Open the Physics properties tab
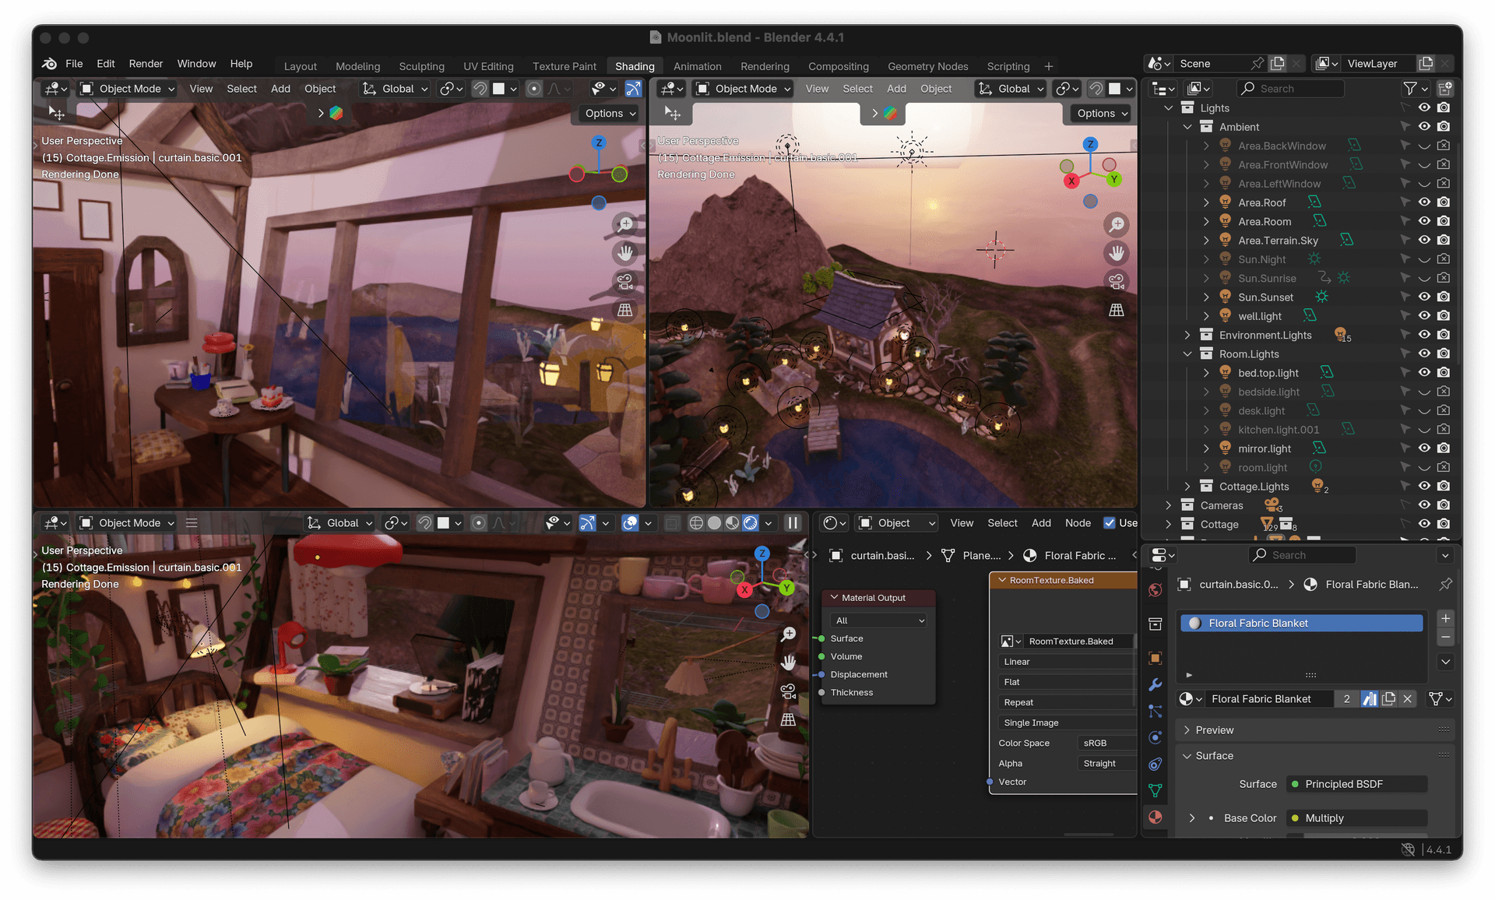 [1156, 737]
